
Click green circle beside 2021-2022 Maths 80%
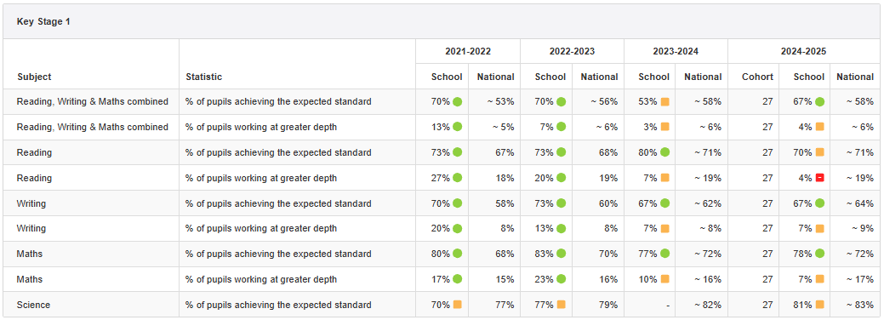pyautogui.click(x=457, y=254)
